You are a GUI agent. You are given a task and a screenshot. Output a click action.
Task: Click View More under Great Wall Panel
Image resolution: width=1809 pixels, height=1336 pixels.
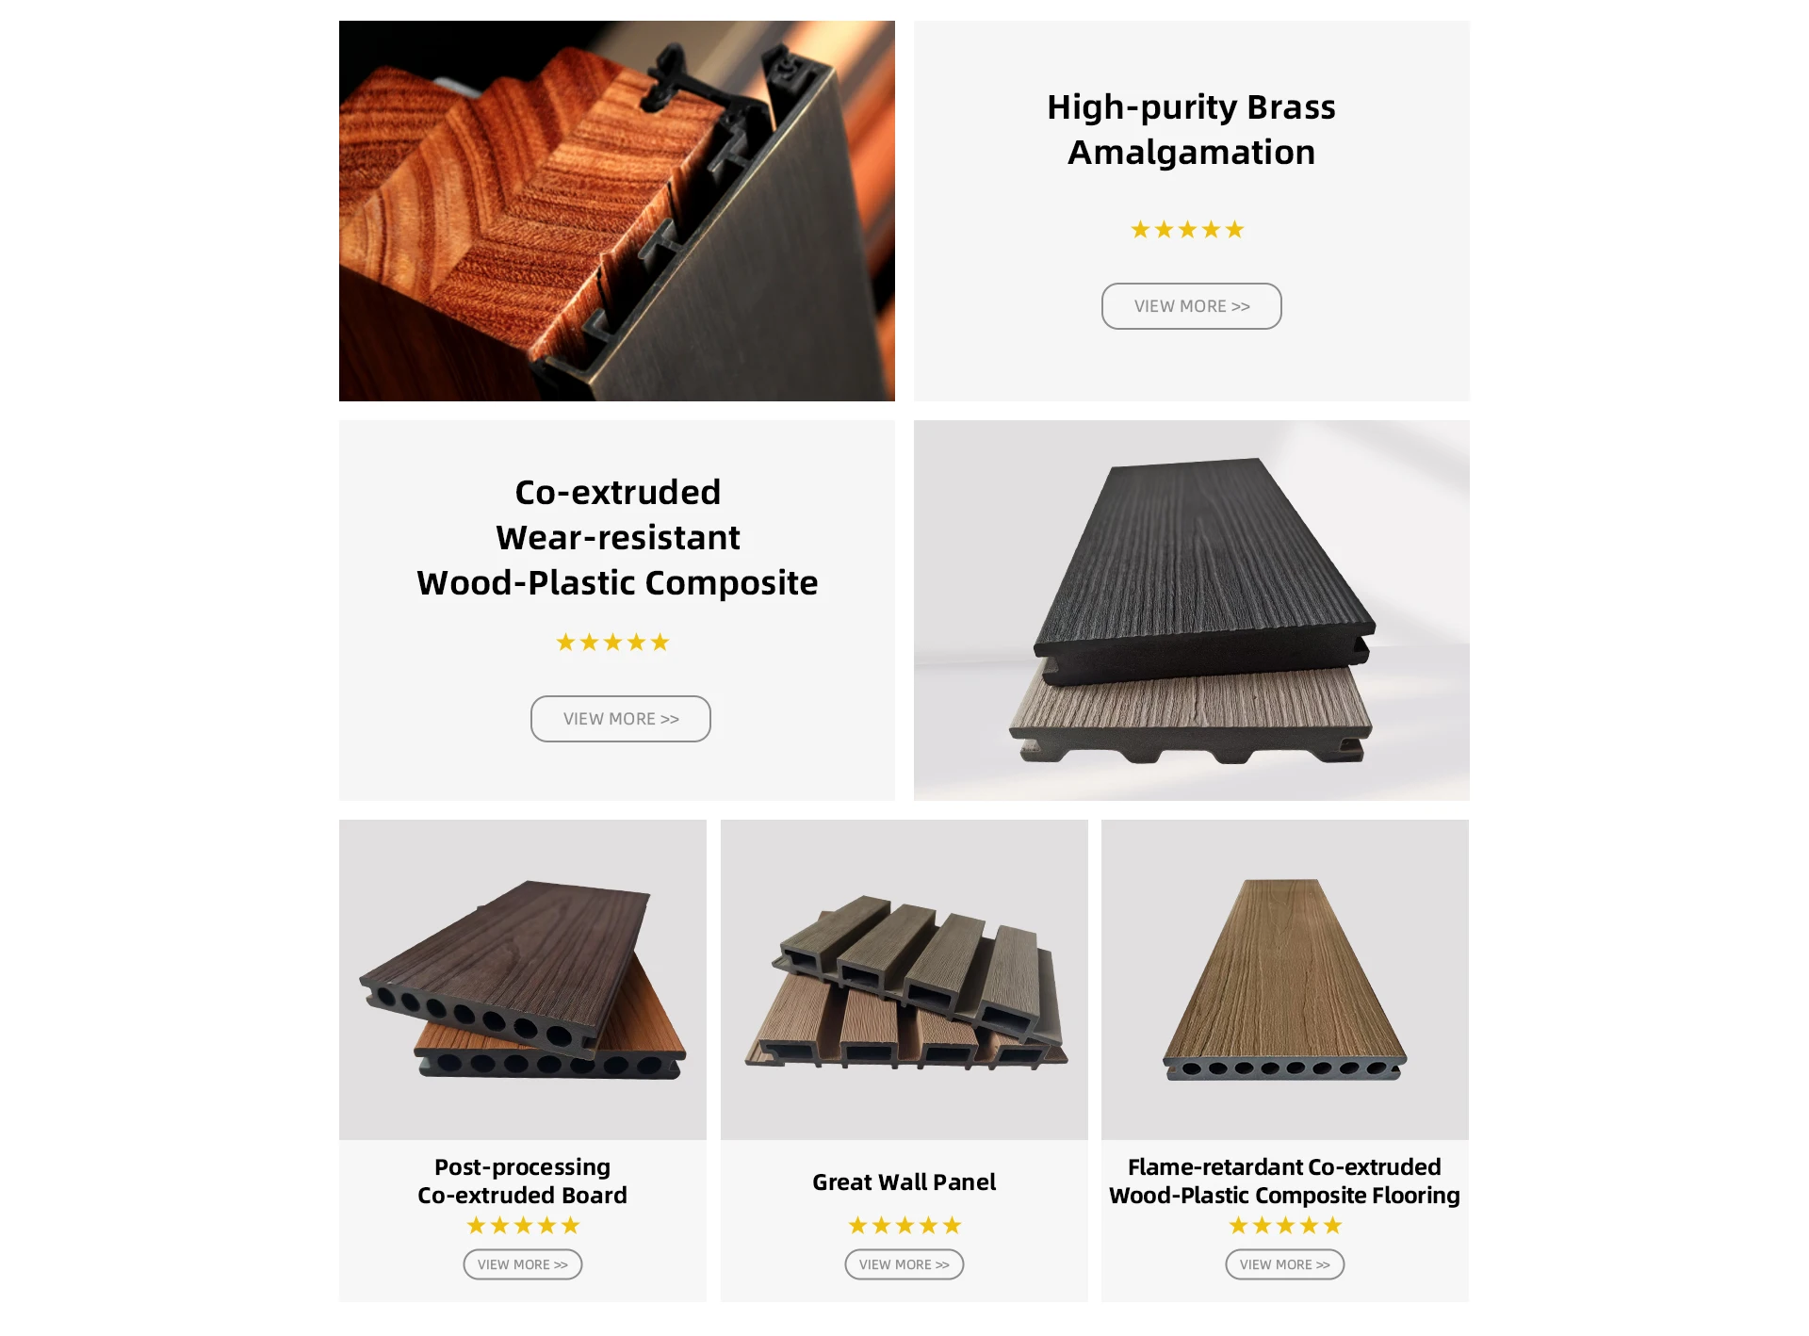(x=904, y=1264)
